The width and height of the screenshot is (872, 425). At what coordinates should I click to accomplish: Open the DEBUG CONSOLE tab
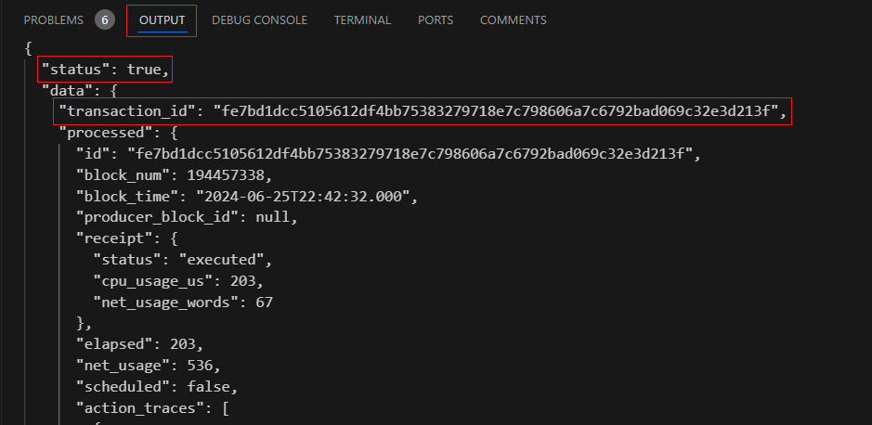259,20
